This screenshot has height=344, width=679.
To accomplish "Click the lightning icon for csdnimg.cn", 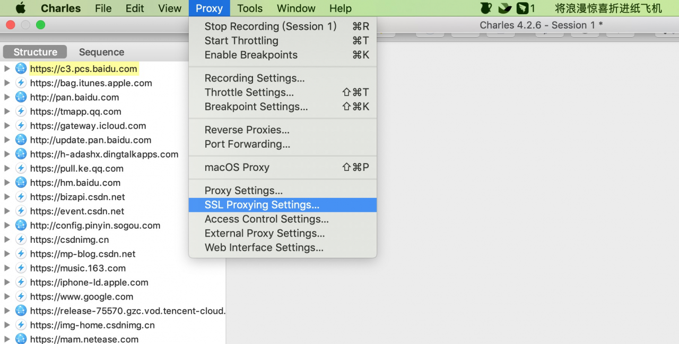I will tap(21, 239).
